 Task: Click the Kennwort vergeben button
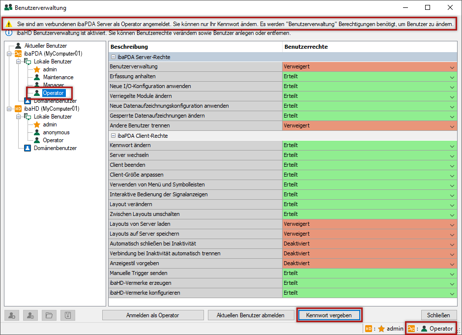click(329, 315)
